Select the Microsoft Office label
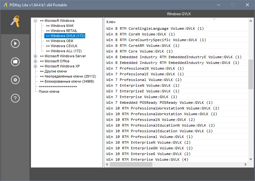 pos(54,61)
